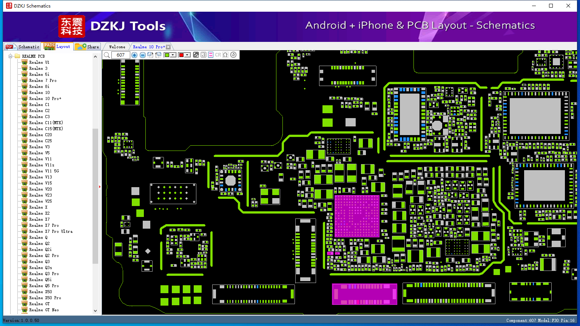
Task: Click the Component:607 status bar text
Action: tap(521, 320)
